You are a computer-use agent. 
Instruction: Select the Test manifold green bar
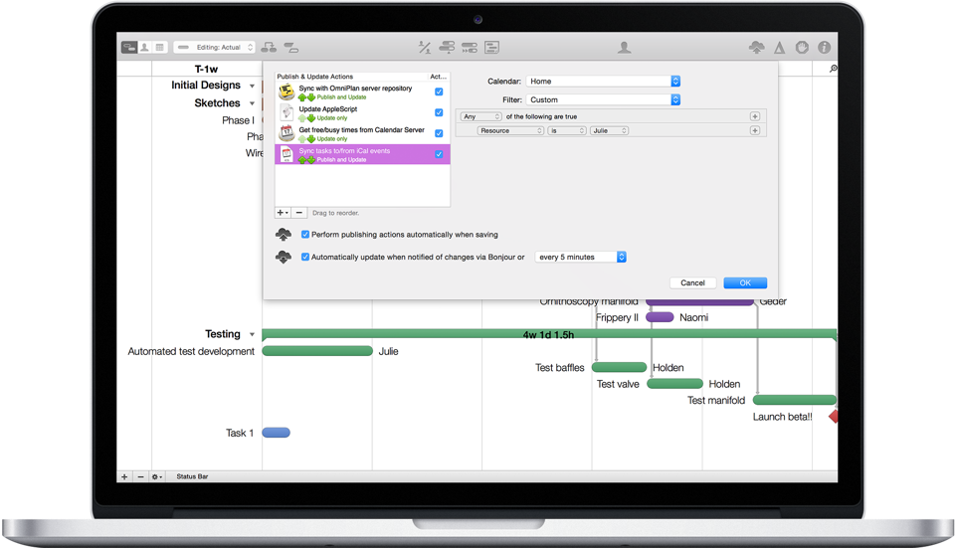tap(794, 400)
